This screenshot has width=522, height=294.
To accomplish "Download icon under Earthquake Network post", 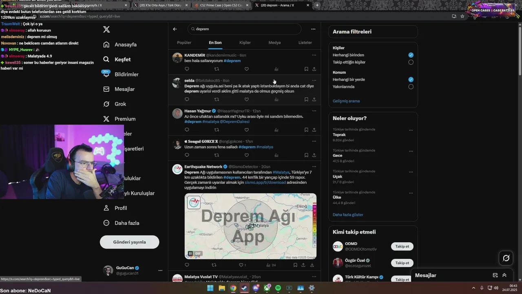I will click(x=312, y=265).
